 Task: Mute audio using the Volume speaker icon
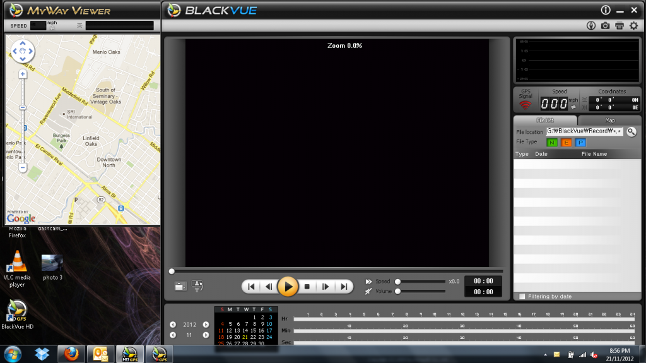coord(368,291)
